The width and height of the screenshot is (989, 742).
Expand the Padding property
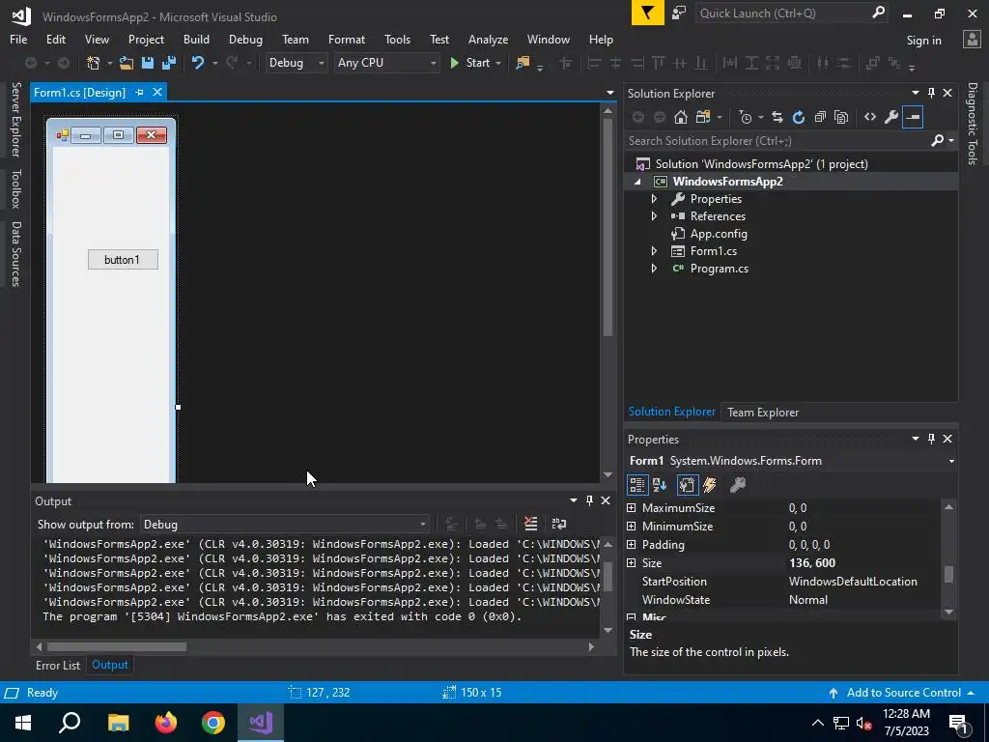(x=632, y=545)
